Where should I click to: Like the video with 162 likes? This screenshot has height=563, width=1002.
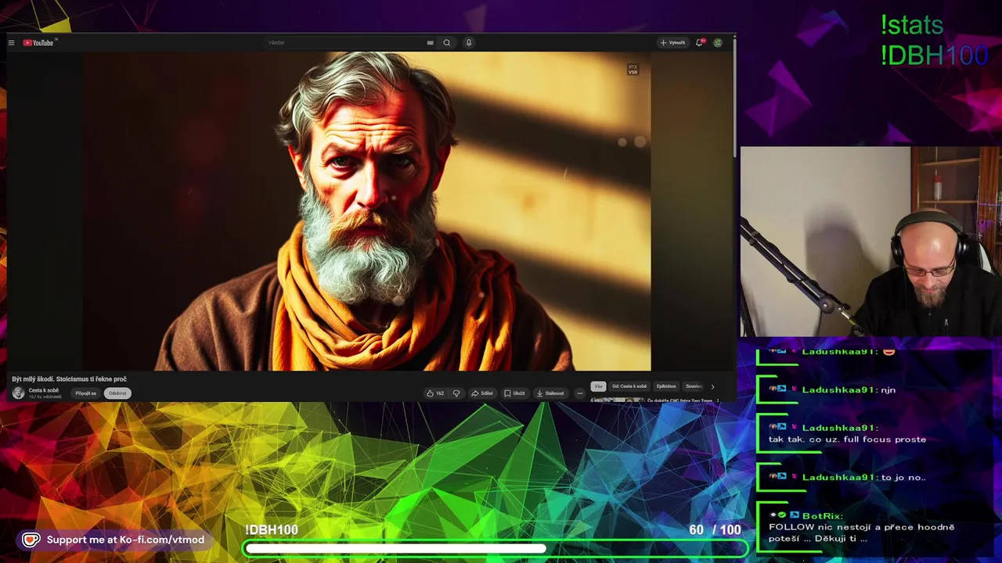click(x=435, y=393)
